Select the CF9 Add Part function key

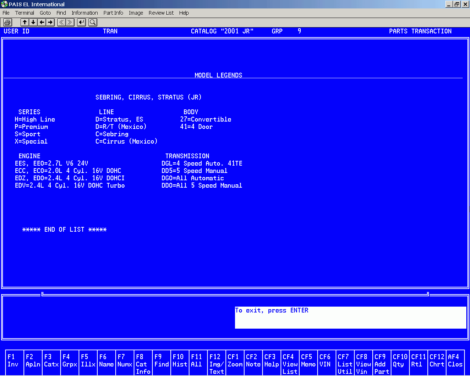click(382, 363)
